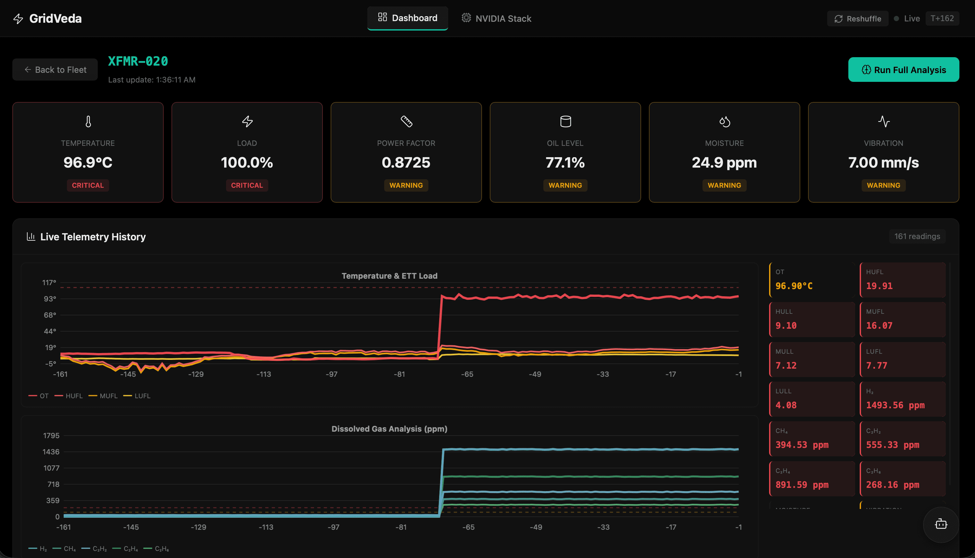Switch to the NVIDIA Stack tab

[496, 18]
